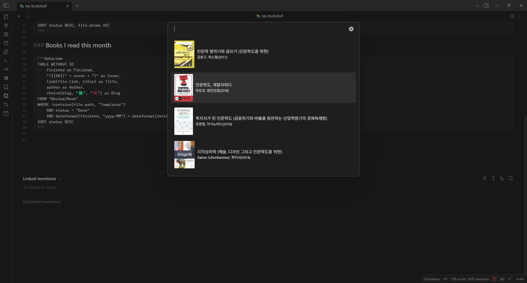Click the stacked-squares ribbon icon
Viewport: 527px width, 283px height.
click(6, 96)
